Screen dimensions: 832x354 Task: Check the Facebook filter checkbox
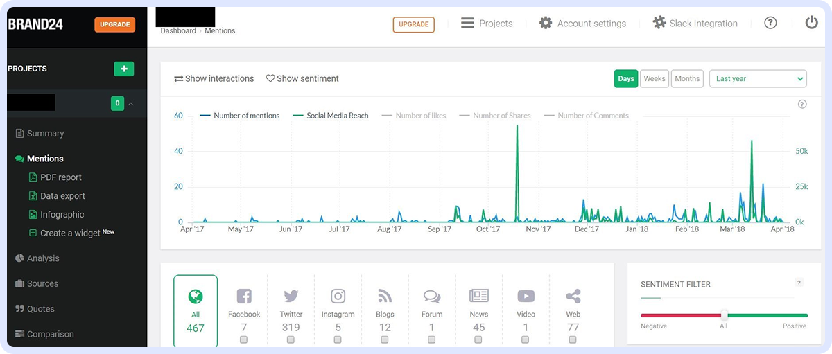coord(244,339)
